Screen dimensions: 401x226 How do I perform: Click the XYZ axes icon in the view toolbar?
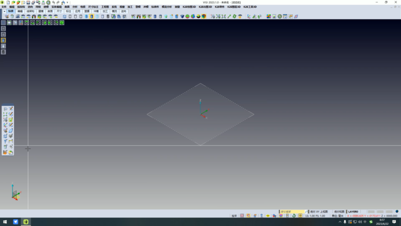pos(21,22)
